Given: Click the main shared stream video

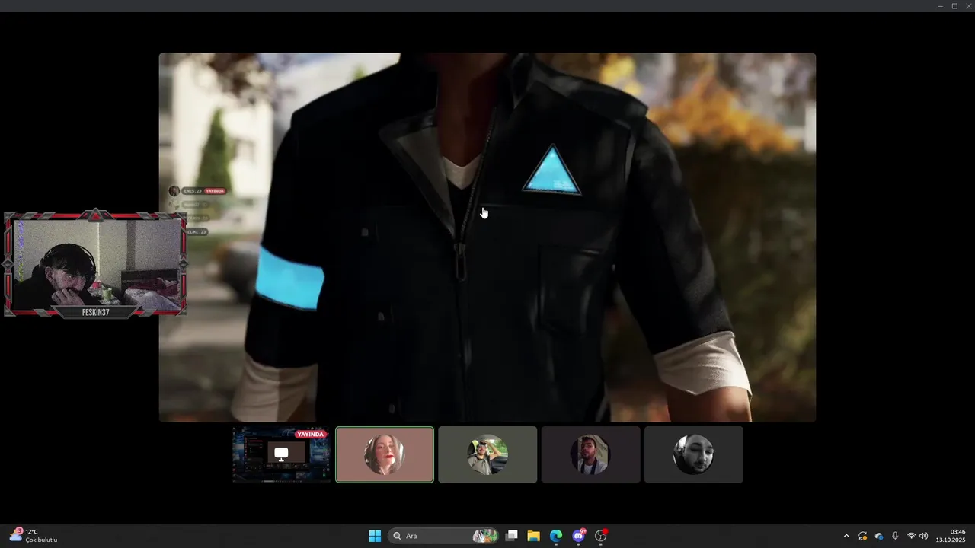Looking at the screenshot, I should [x=487, y=237].
